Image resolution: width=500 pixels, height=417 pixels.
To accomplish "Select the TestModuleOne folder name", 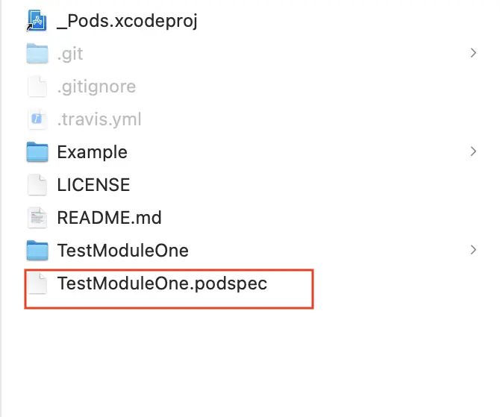I will 122,251.
